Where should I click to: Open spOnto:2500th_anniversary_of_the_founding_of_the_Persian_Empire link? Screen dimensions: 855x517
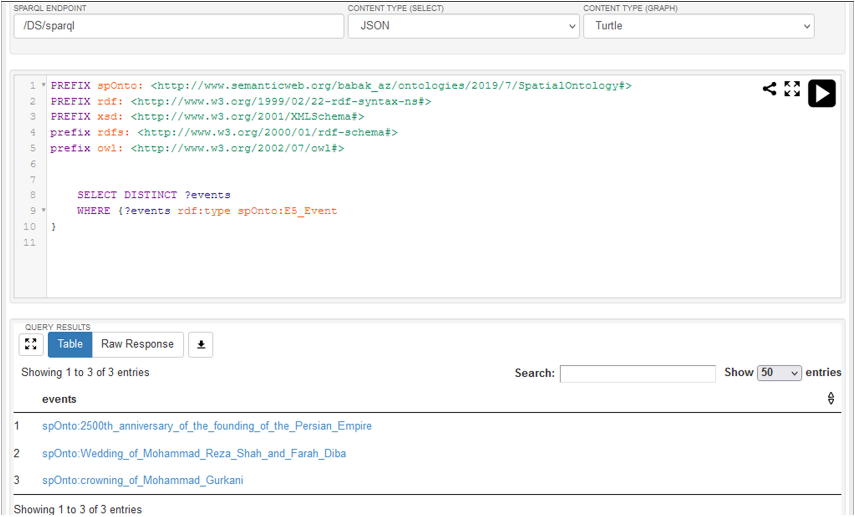tap(207, 426)
